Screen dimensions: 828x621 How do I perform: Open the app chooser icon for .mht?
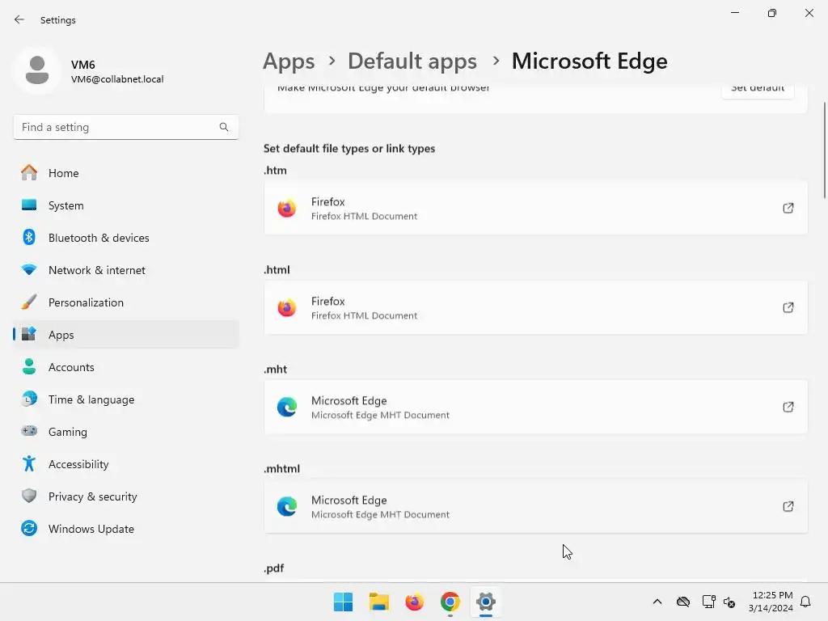(x=788, y=408)
